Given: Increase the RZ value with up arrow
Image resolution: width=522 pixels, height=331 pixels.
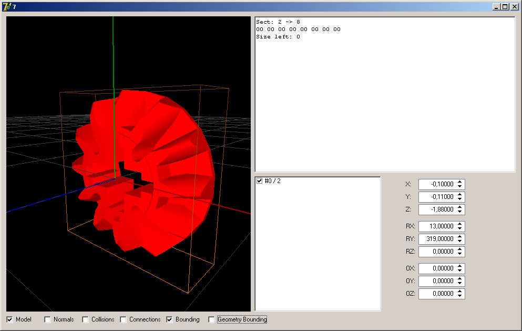Looking at the screenshot, I should coord(460,249).
